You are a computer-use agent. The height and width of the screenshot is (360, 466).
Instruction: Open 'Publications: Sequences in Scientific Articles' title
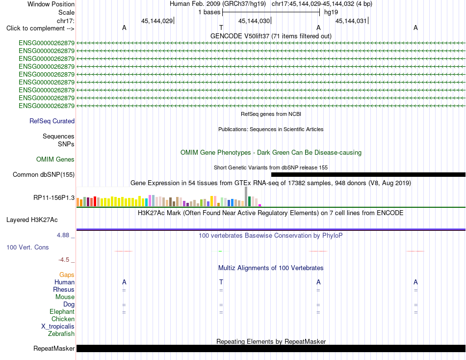271,129
